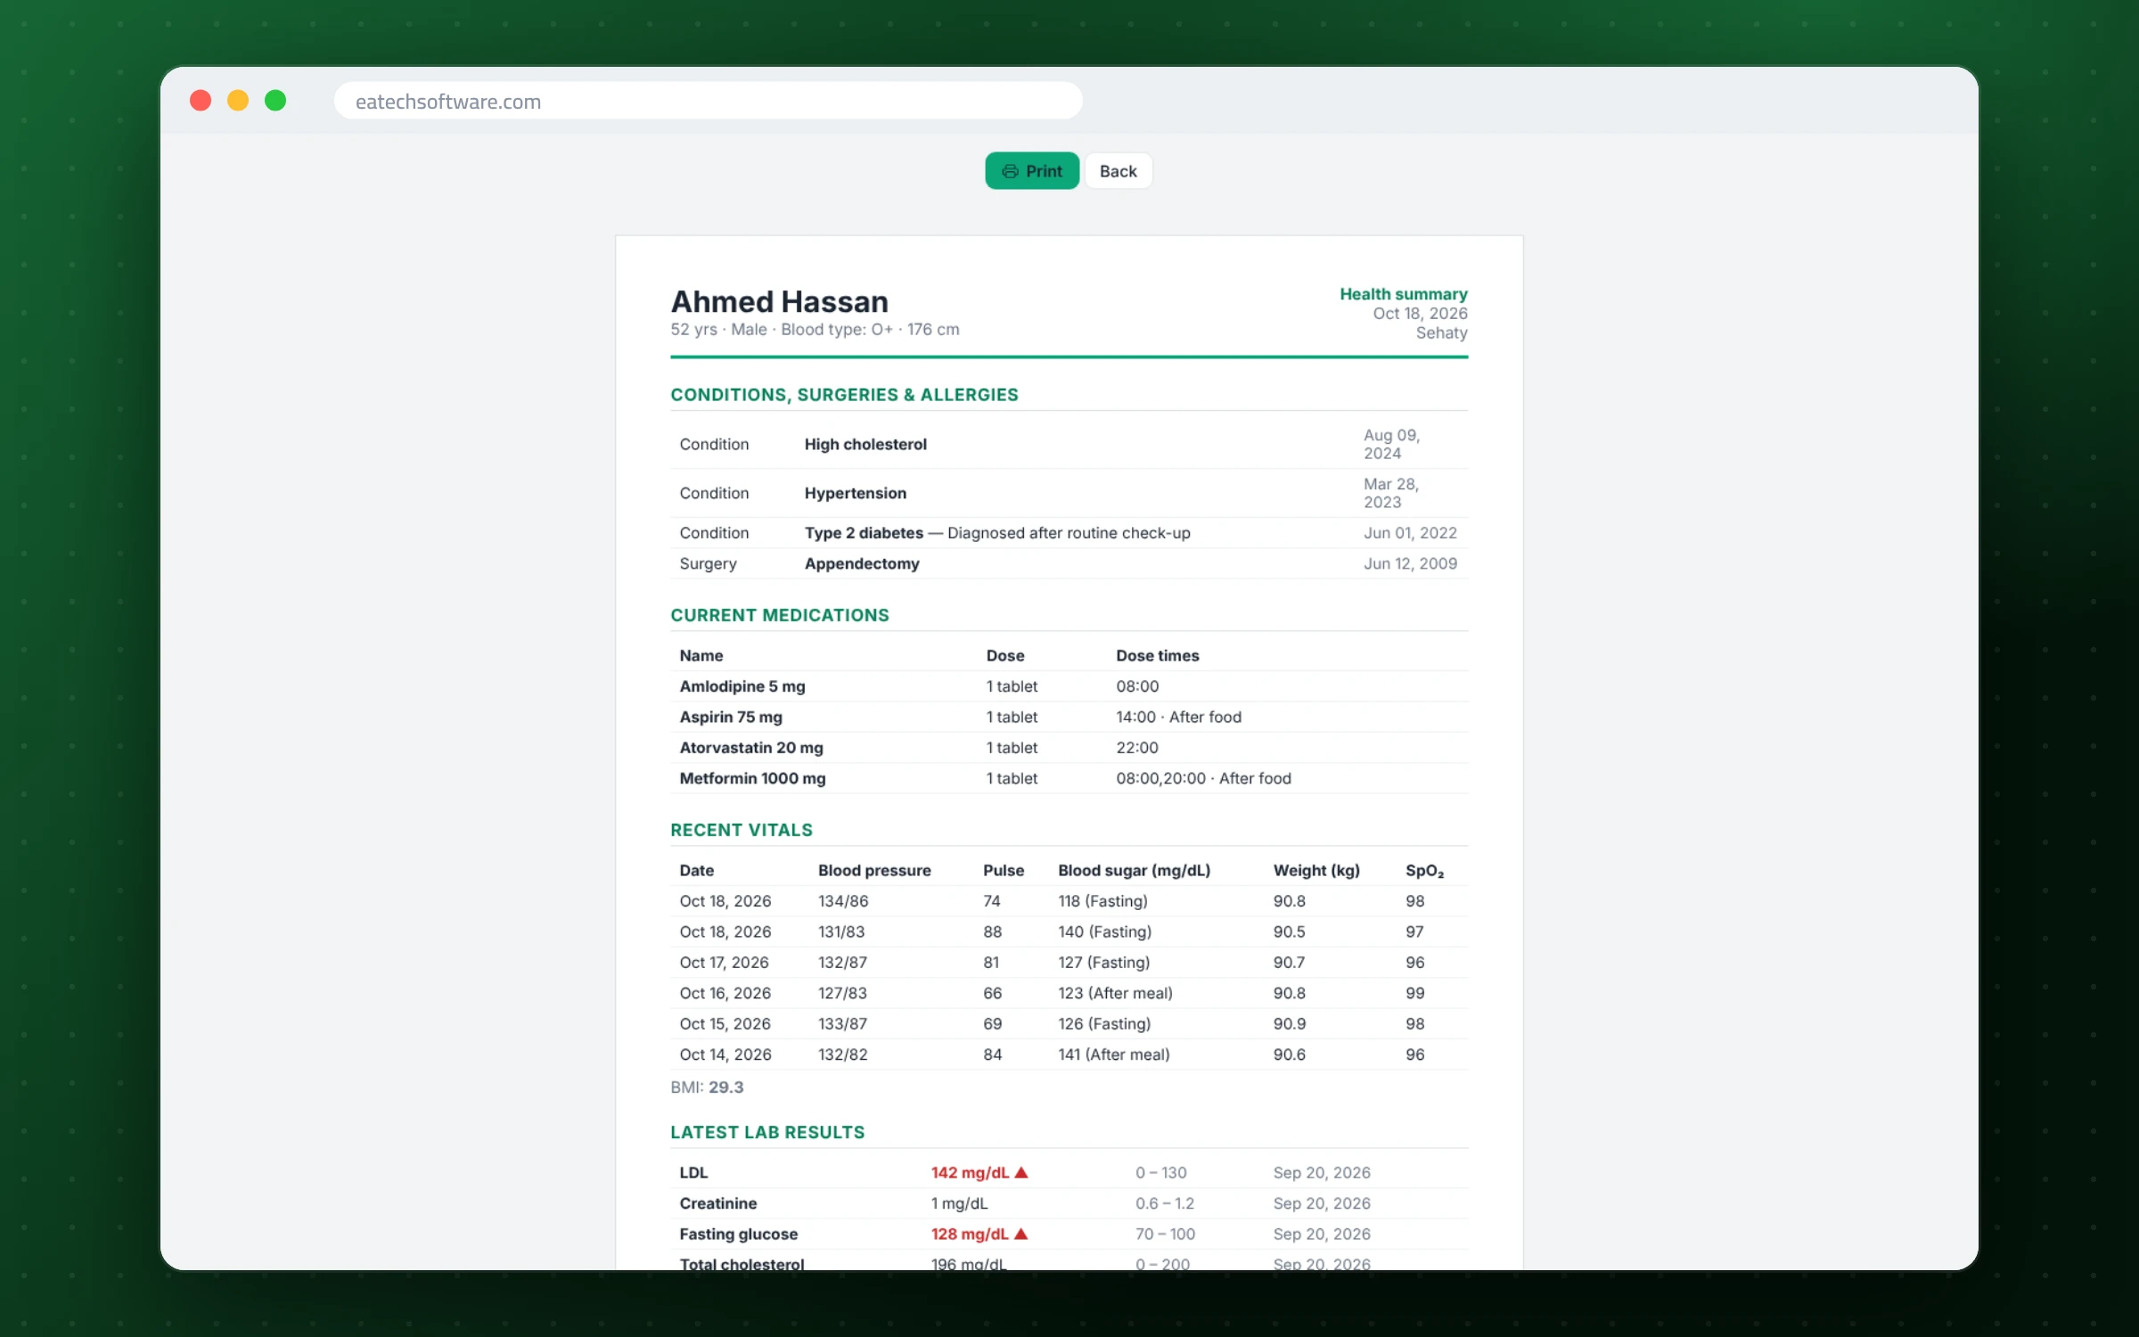Click the 131/83 blood pressure reading
The width and height of the screenshot is (2139, 1337).
[x=841, y=932]
